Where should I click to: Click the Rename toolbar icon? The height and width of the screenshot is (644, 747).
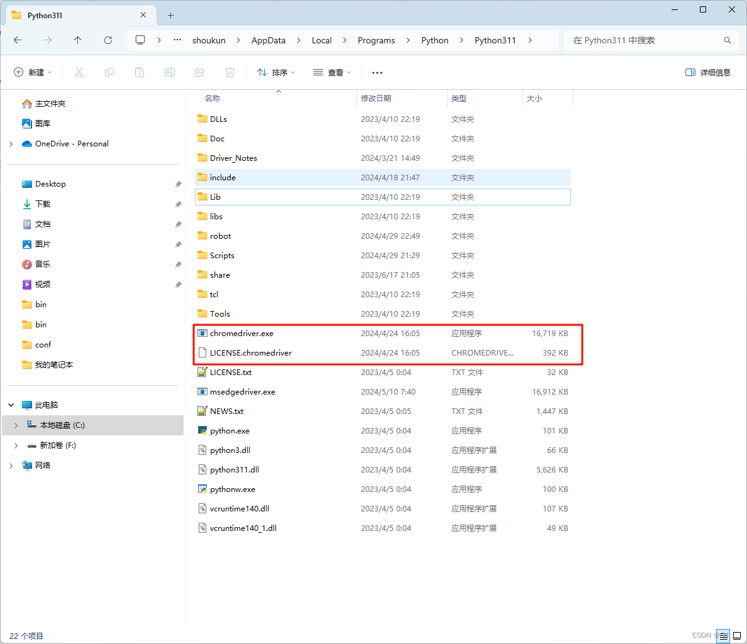(170, 72)
